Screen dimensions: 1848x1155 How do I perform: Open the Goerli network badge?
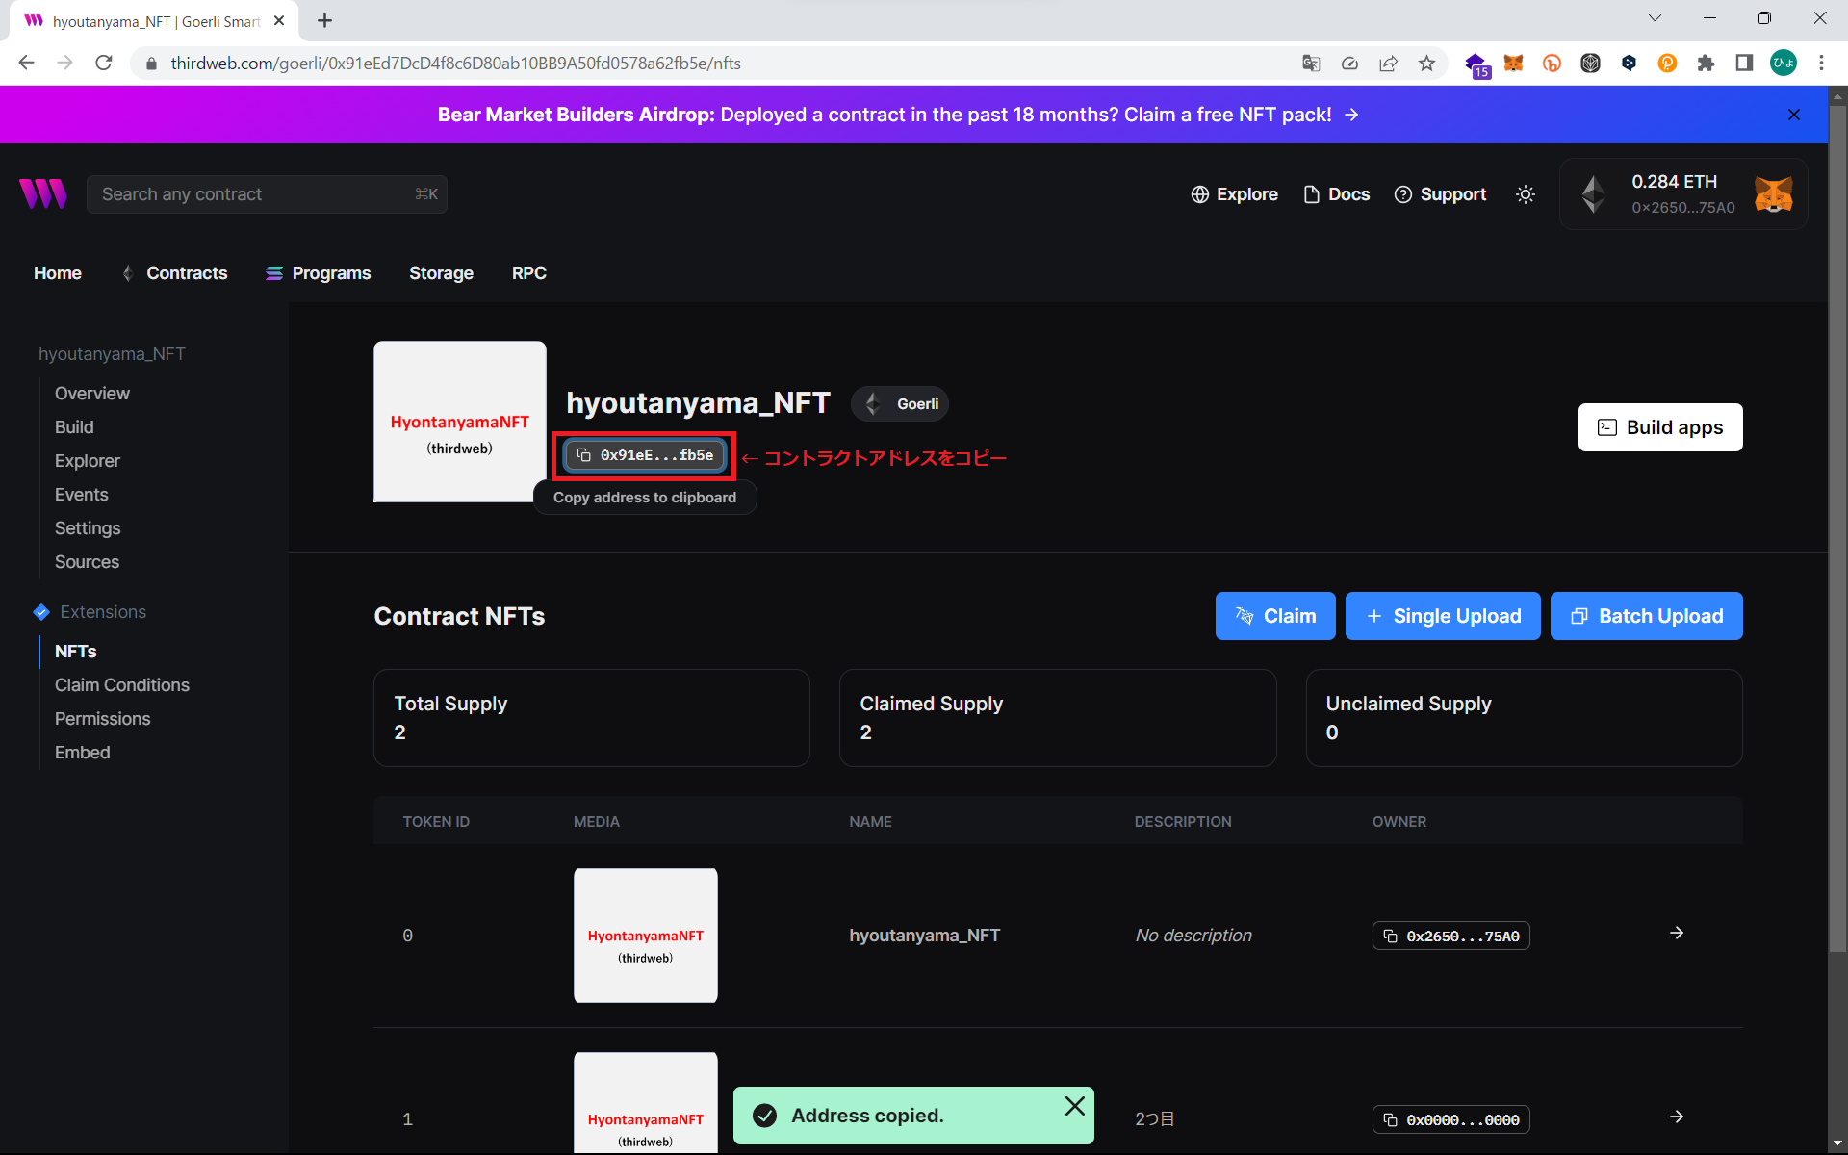pyautogui.click(x=900, y=404)
